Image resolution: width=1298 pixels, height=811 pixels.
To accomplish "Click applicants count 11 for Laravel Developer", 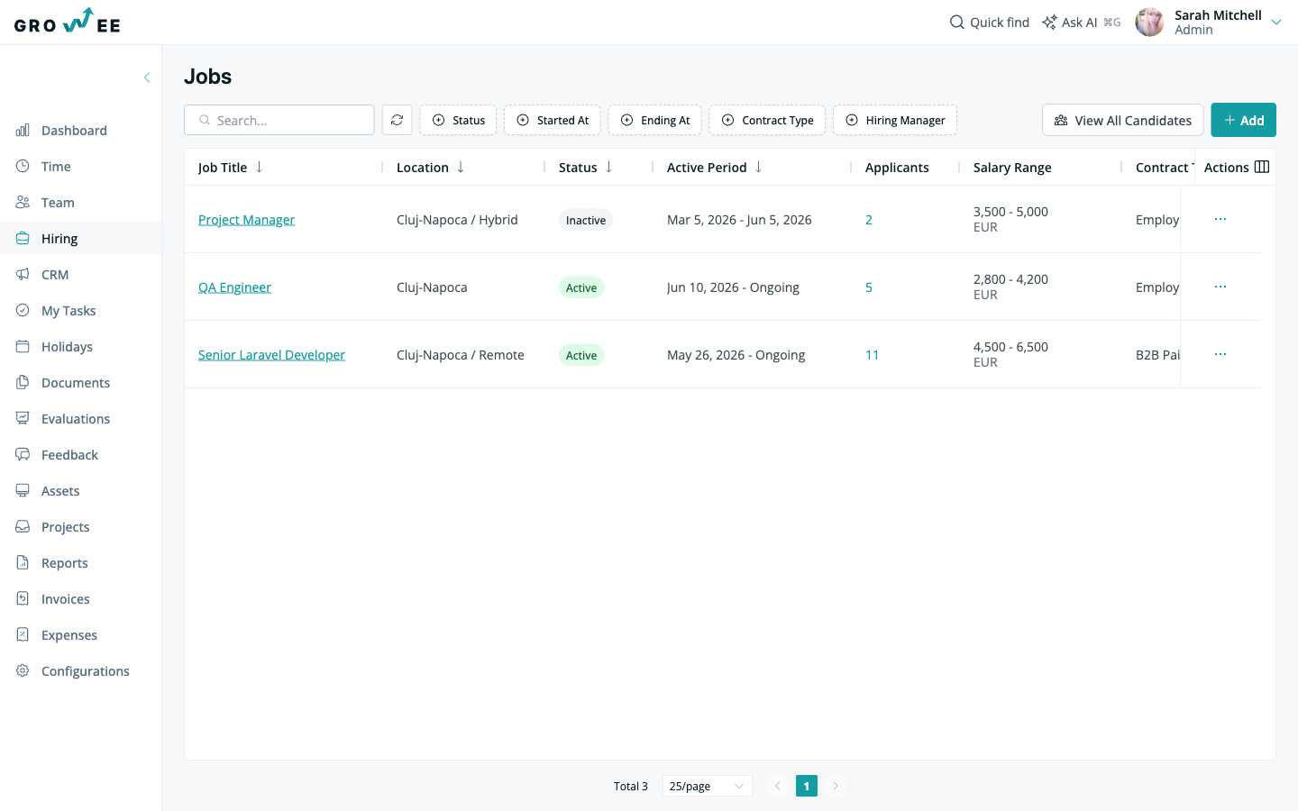I will point(873,355).
